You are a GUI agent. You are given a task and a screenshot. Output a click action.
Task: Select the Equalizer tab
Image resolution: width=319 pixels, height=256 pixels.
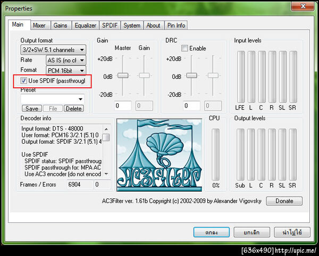coord(86,25)
